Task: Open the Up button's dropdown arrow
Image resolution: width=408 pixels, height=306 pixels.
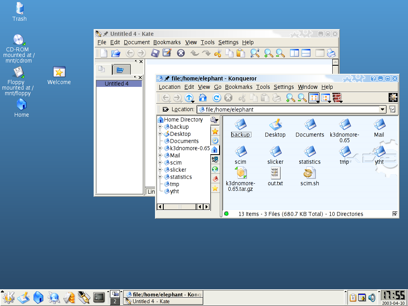Action: pos(193,102)
